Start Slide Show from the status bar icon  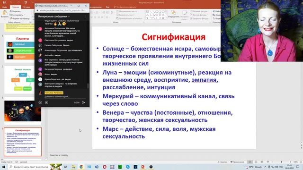click(x=267, y=162)
